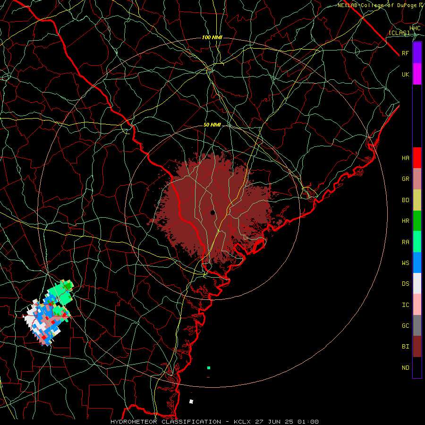Viewport: 425px width, 425px height.
Task: Select the yellow BD legend swatch
Action: click(417, 200)
